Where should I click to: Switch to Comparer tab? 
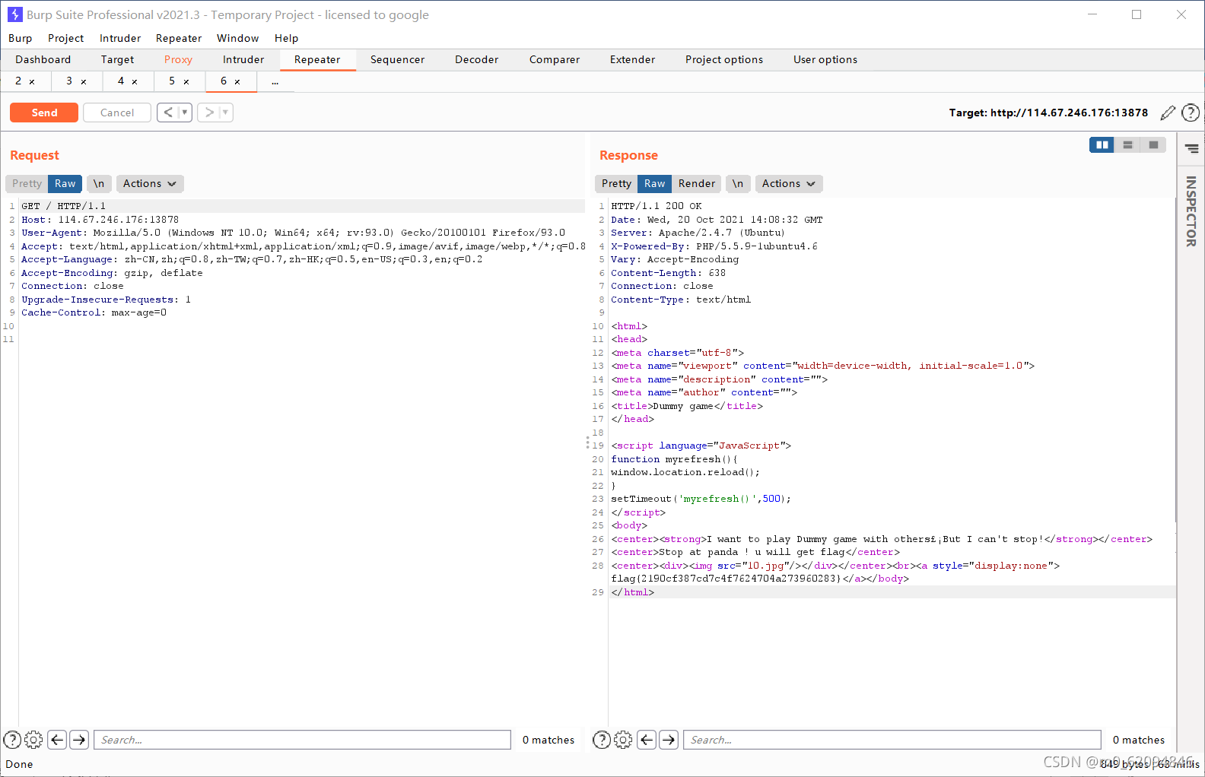[x=555, y=59]
